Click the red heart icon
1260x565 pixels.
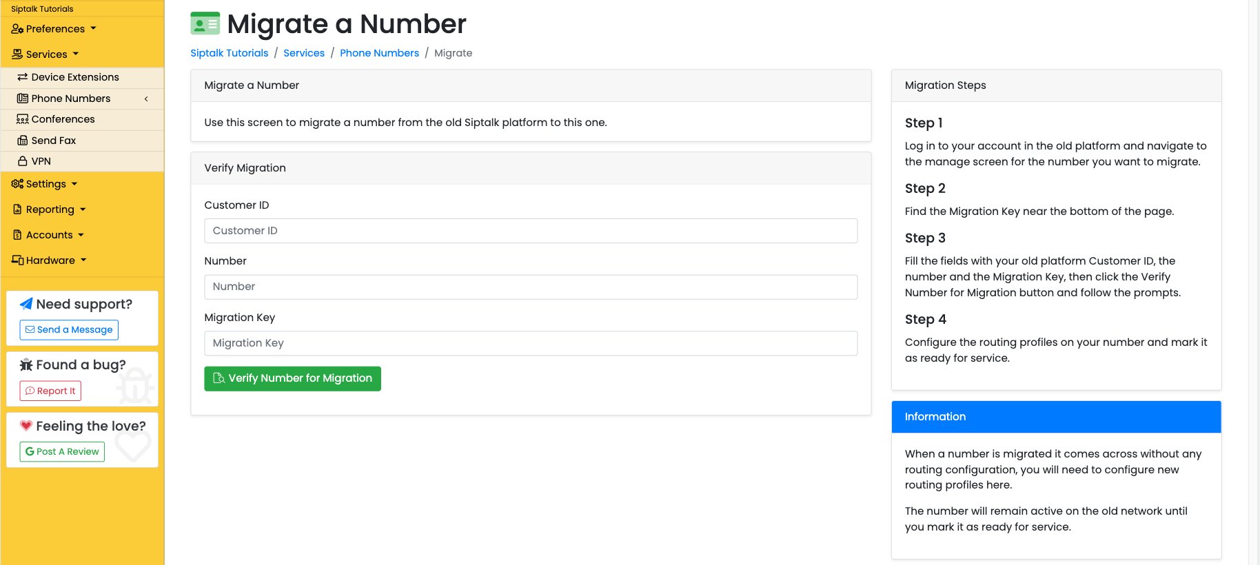point(26,426)
